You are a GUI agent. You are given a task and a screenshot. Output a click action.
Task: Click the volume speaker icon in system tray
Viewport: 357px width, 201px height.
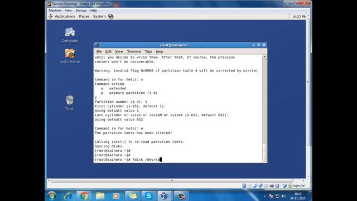pyautogui.click(x=283, y=196)
